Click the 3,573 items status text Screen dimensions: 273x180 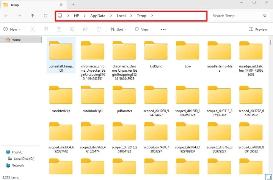click(x=11, y=177)
